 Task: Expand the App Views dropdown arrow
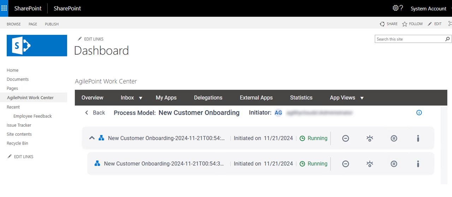[x=362, y=98]
